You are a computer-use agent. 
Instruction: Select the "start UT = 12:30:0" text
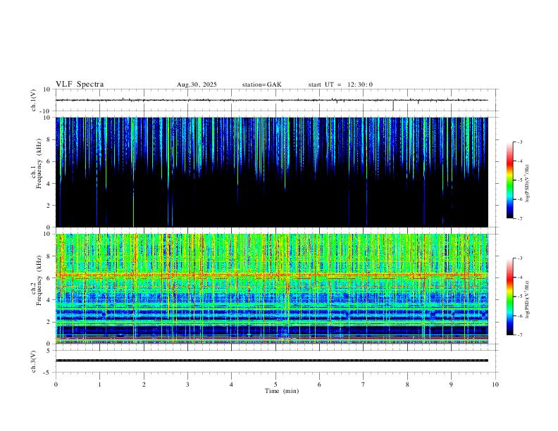[x=340, y=85]
